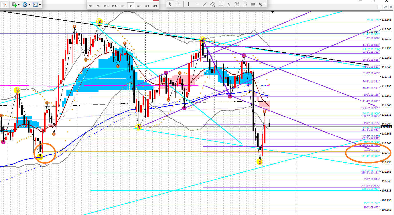Click the text 'A' annotation tool
394x215 pixels.
229,4
